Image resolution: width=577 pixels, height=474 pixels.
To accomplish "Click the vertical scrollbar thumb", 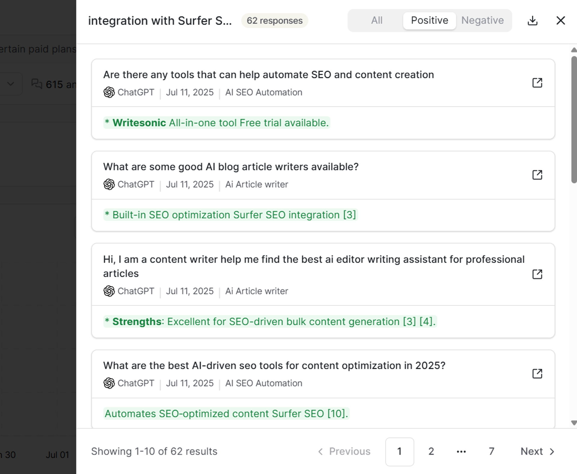I will pos(574,119).
